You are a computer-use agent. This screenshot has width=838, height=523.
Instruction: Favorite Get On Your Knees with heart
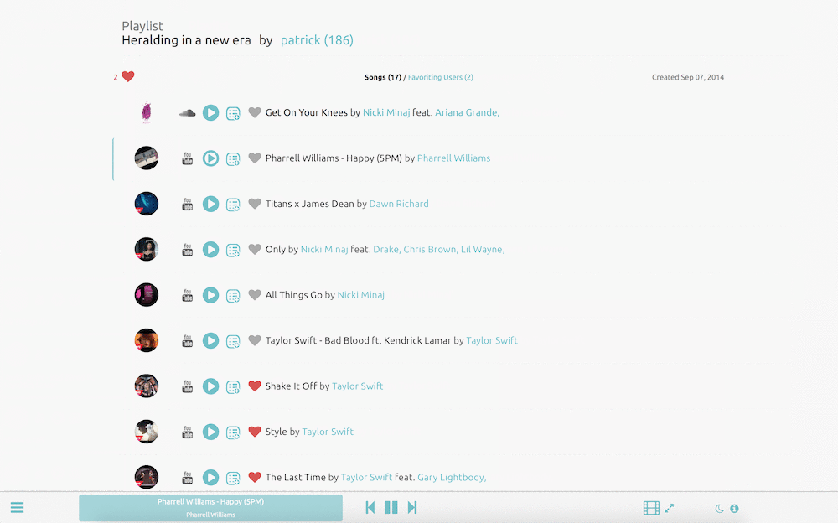255,112
